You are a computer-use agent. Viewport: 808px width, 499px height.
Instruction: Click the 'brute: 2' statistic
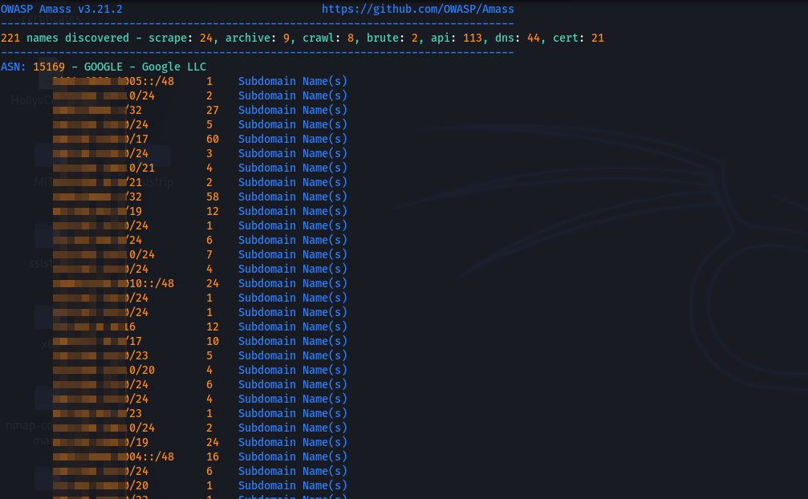[x=392, y=38]
